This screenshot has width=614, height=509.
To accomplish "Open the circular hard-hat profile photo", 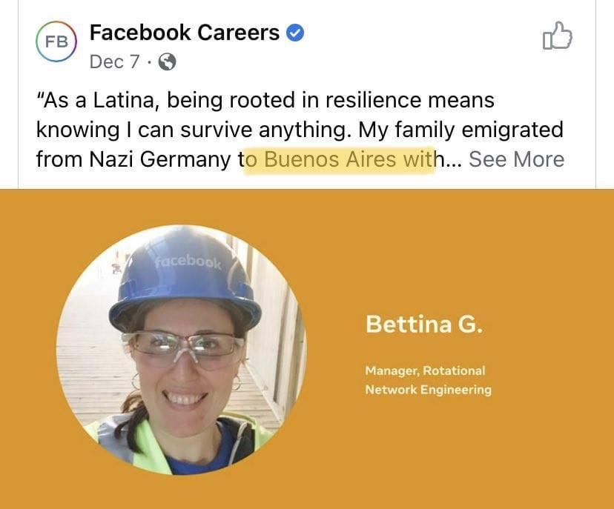I will point(182,350).
